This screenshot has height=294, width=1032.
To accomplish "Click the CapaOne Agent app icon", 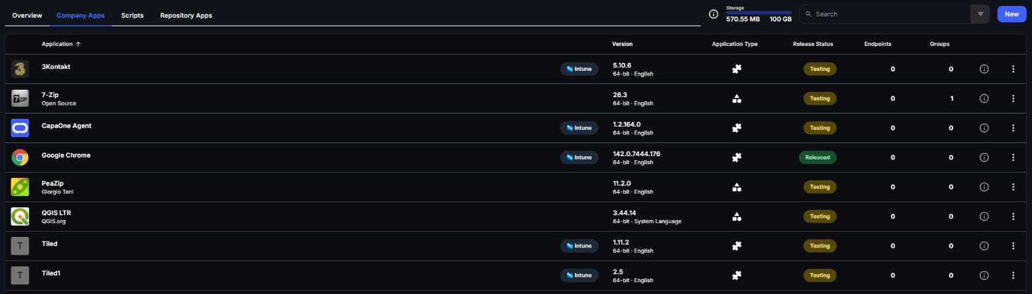I will pos(20,128).
